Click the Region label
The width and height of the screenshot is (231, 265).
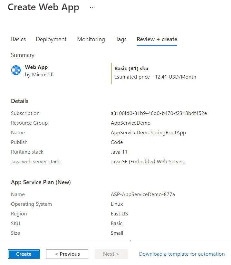19,213
